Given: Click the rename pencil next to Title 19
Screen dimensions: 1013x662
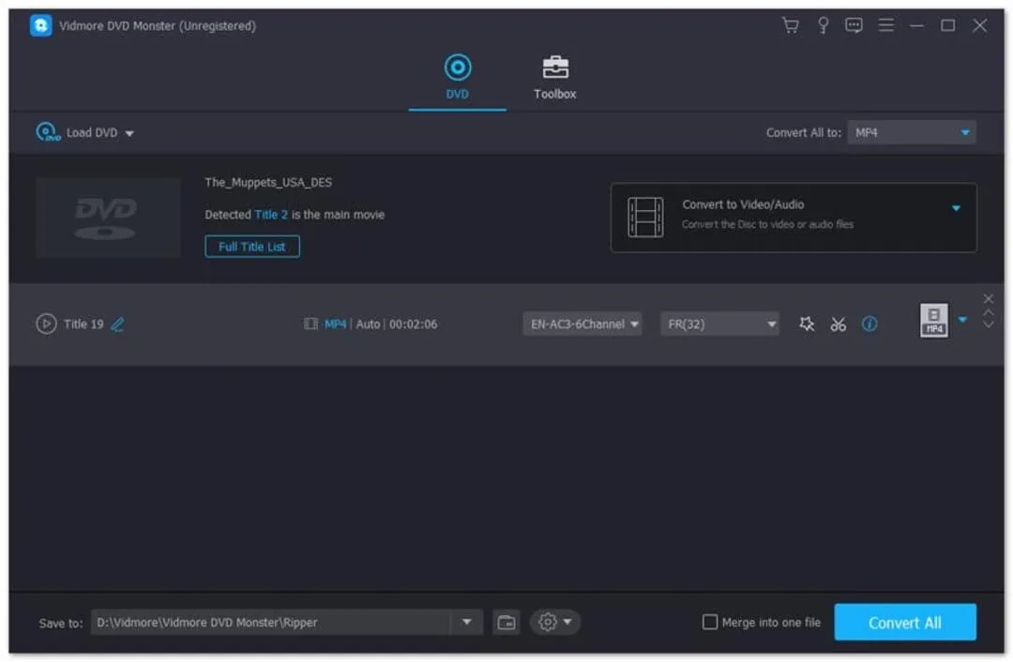Looking at the screenshot, I should click(x=116, y=323).
